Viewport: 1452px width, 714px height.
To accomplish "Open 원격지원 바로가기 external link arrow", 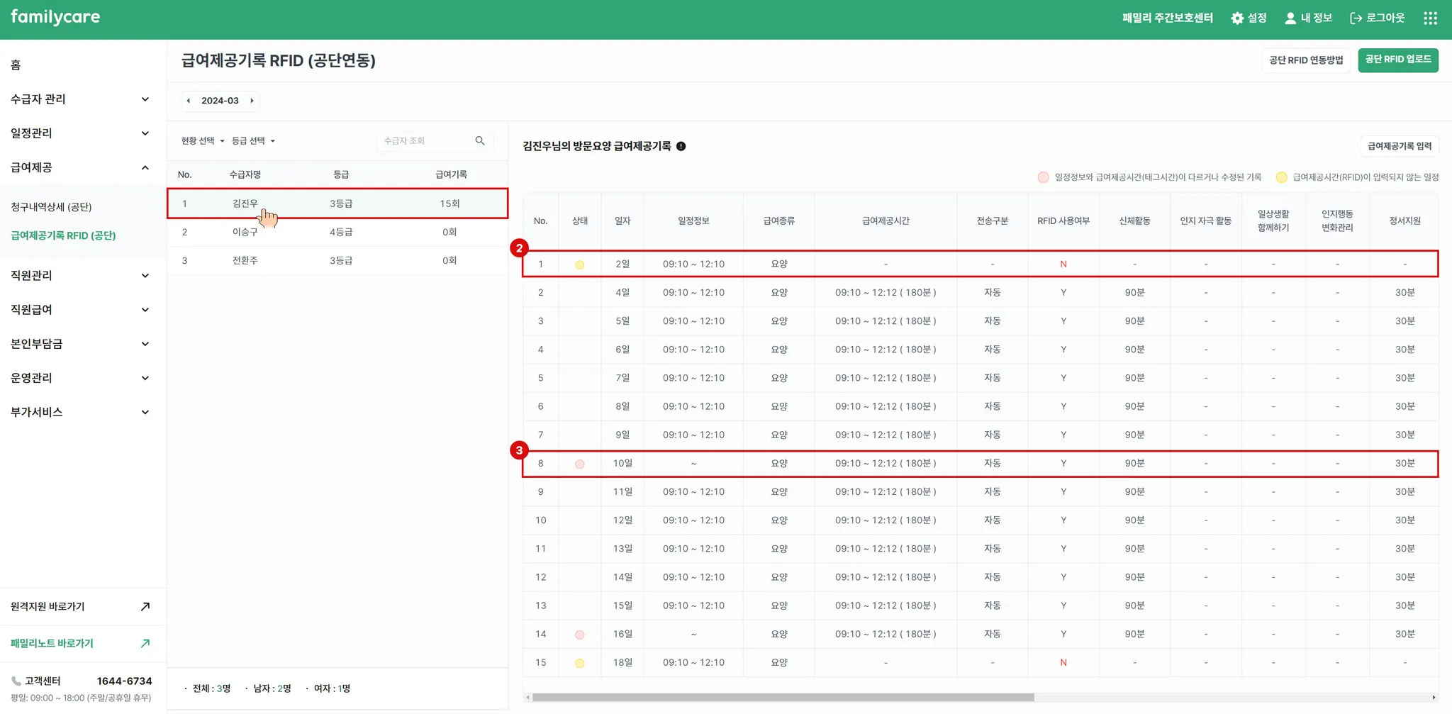I will coord(145,606).
